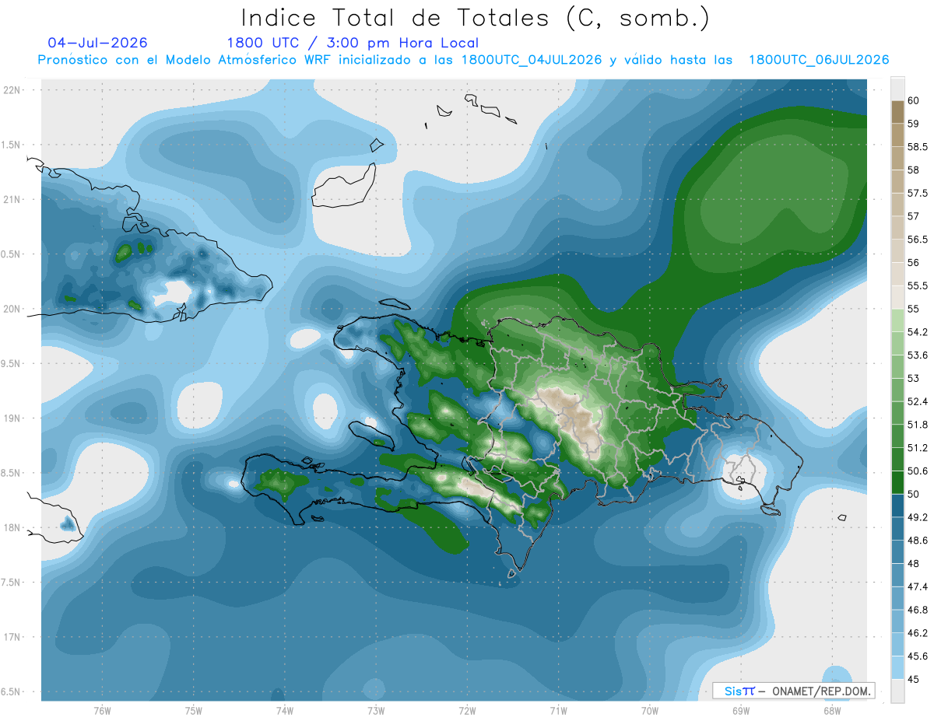
Task: Click the '71W' longitude label
Action: tap(558, 711)
